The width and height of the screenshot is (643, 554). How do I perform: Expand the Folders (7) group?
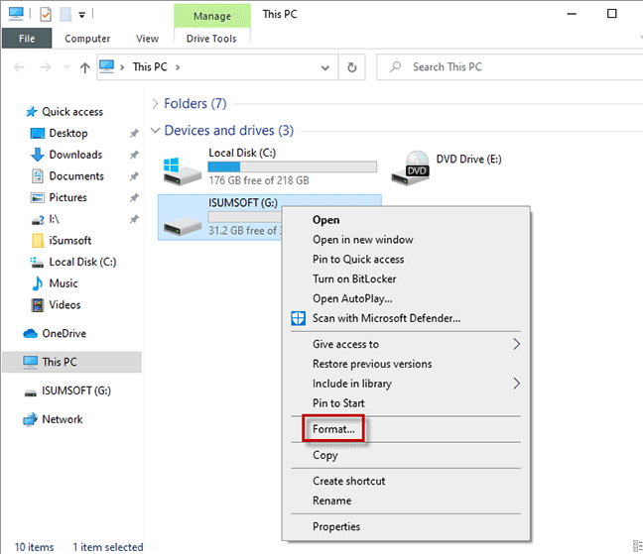pos(155,104)
